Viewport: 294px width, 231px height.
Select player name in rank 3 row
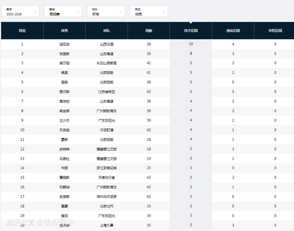pos(65,63)
